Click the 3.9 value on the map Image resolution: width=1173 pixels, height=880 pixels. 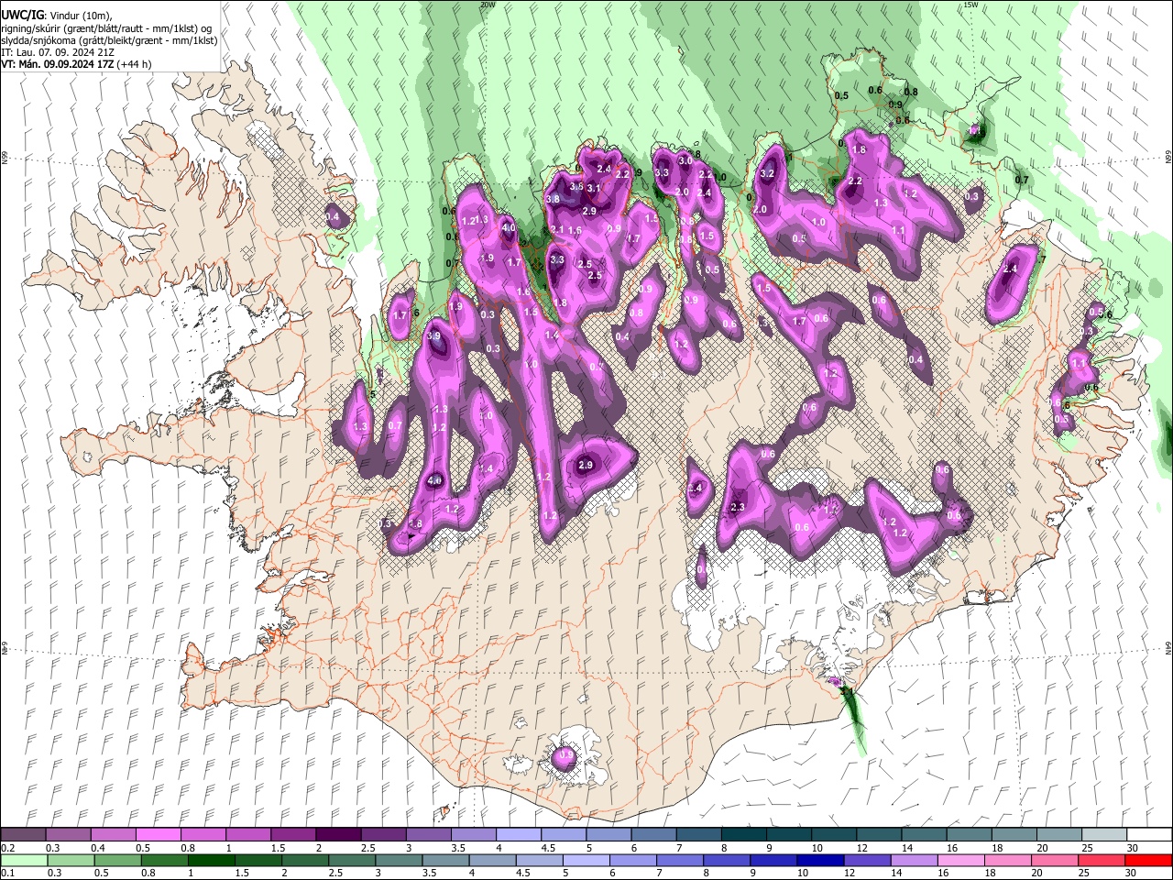(433, 336)
